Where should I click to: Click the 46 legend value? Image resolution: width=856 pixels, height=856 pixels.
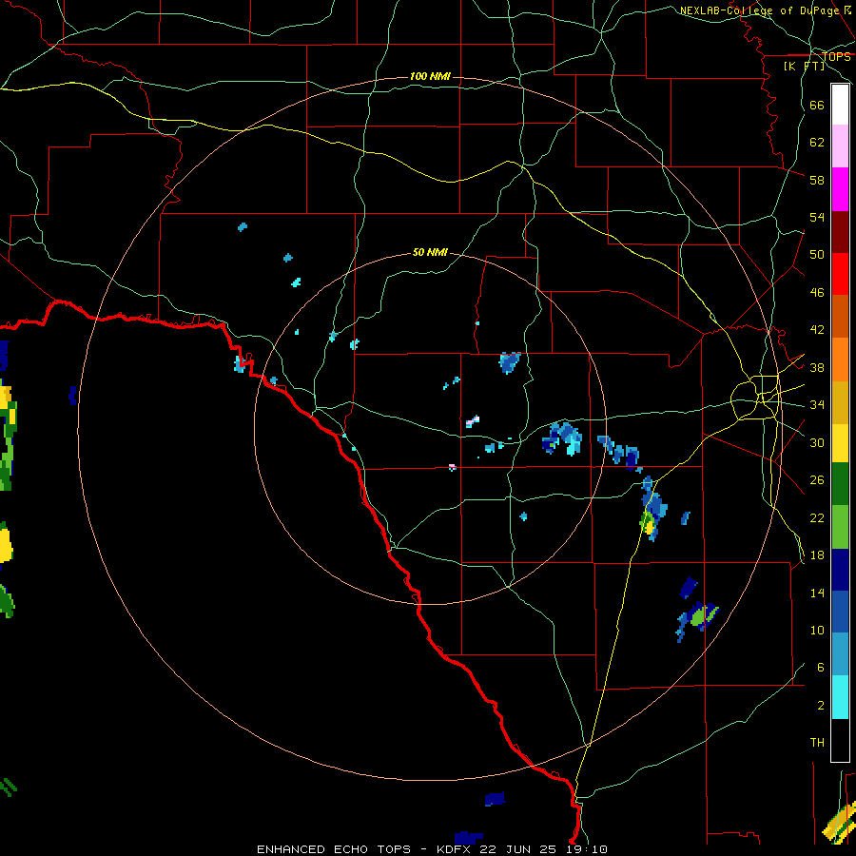click(817, 293)
